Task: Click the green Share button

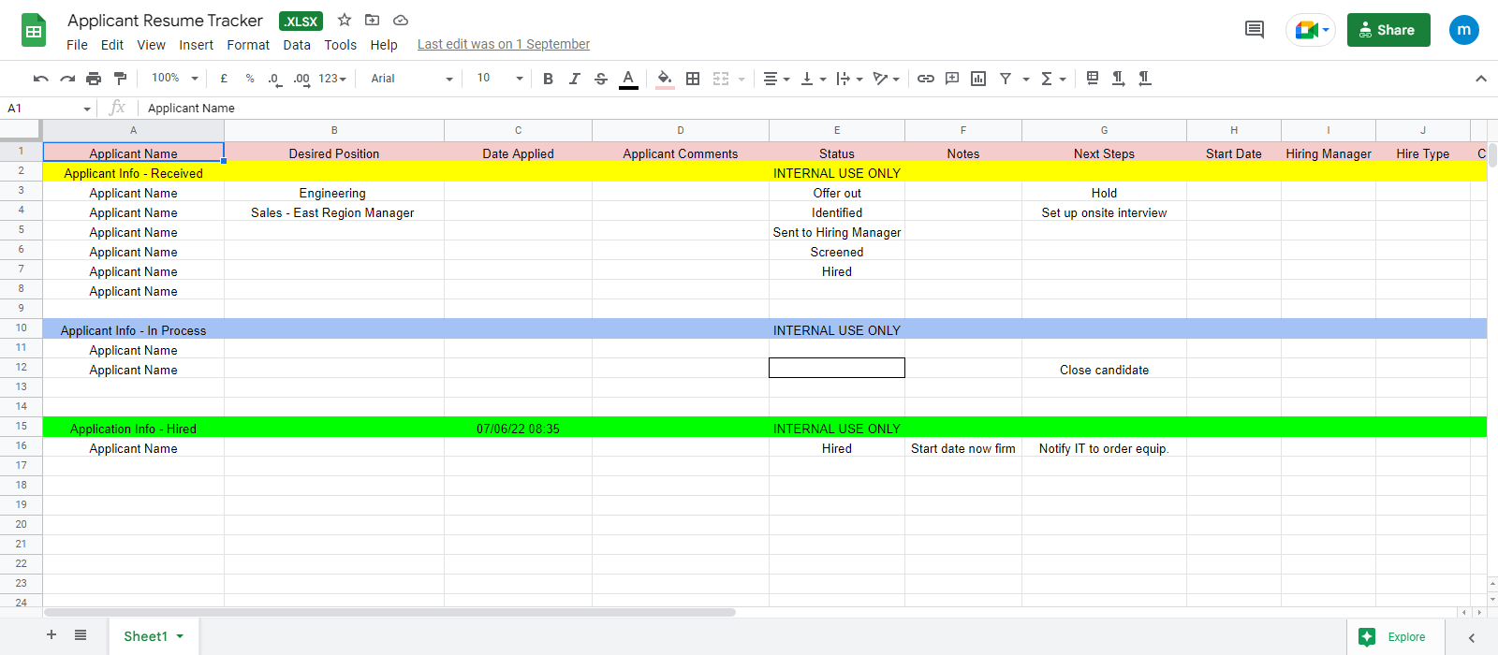Action: [x=1388, y=30]
